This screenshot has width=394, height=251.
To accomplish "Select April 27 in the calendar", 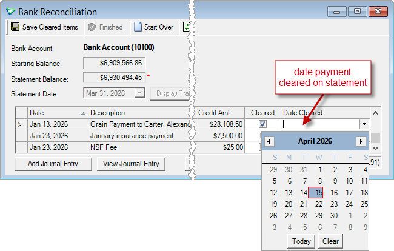I will click(x=289, y=216).
